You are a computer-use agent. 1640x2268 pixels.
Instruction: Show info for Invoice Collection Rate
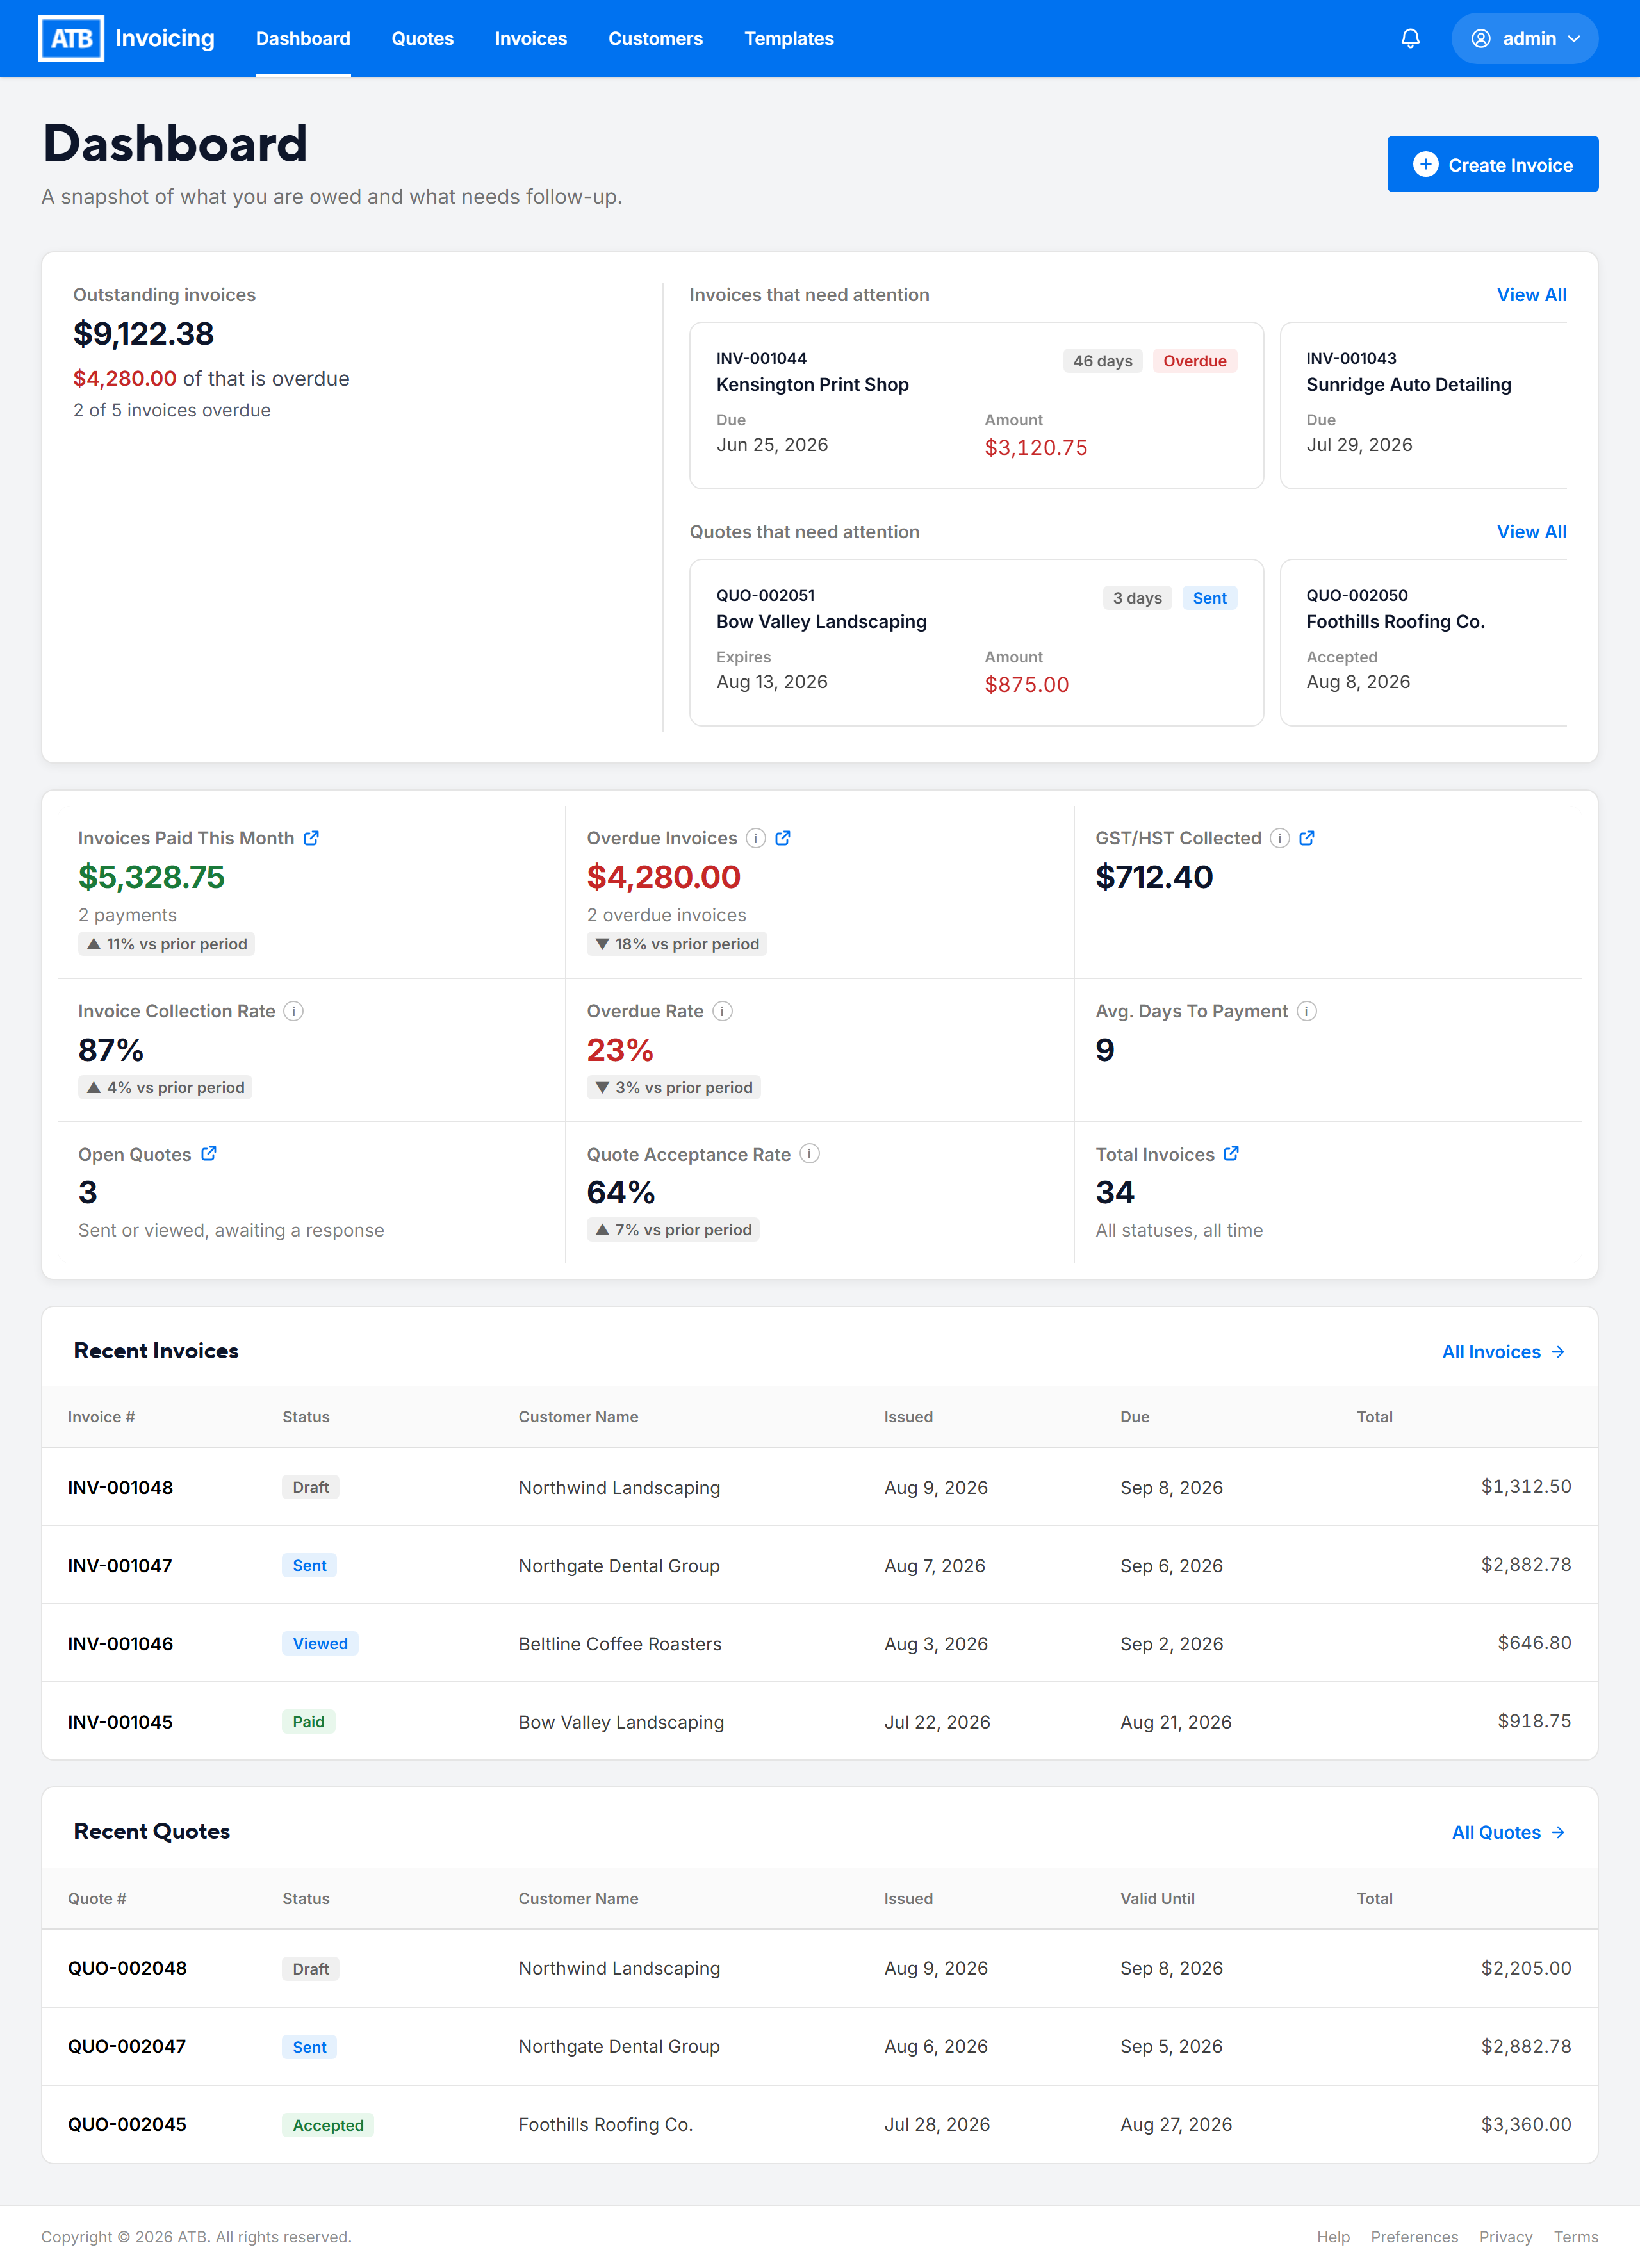point(294,1011)
